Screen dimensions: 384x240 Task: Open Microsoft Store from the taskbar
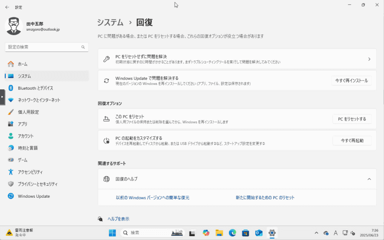point(246,233)
